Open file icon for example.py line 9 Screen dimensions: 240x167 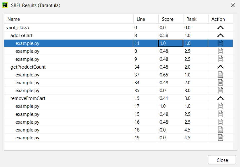tap(220, 59)
